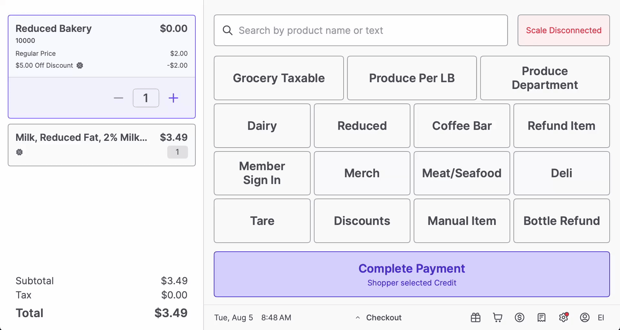Click the product search field

360,30
